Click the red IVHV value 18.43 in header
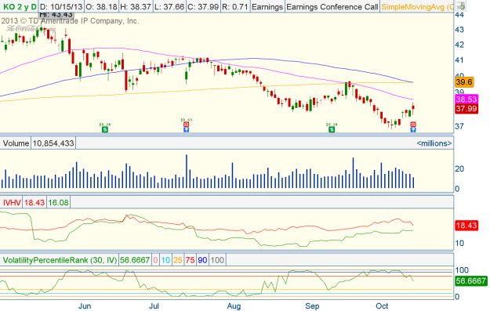 coord(34,203)
